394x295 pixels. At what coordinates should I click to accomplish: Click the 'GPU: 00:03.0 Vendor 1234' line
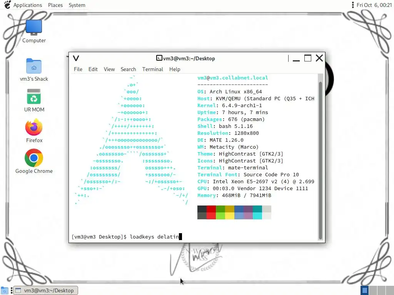tap(252, 188)
